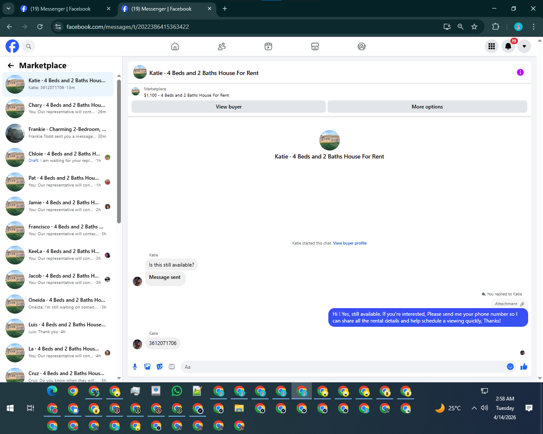The width and height of the screenshot is (543, 434).
Task: Open the GIF picker
Action: (172, 367)
